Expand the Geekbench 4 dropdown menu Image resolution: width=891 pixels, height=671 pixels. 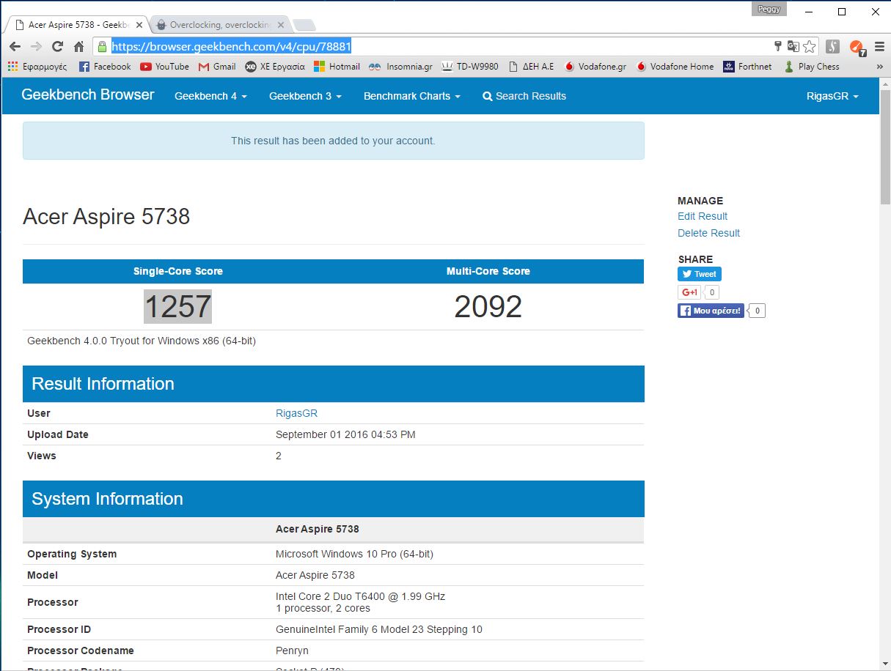(x=210, y=96)
